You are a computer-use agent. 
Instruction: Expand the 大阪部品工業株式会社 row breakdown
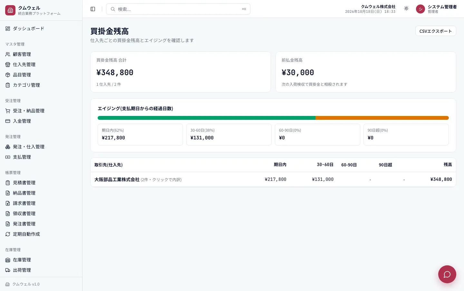pyautogui.click(x=273, y=180)
